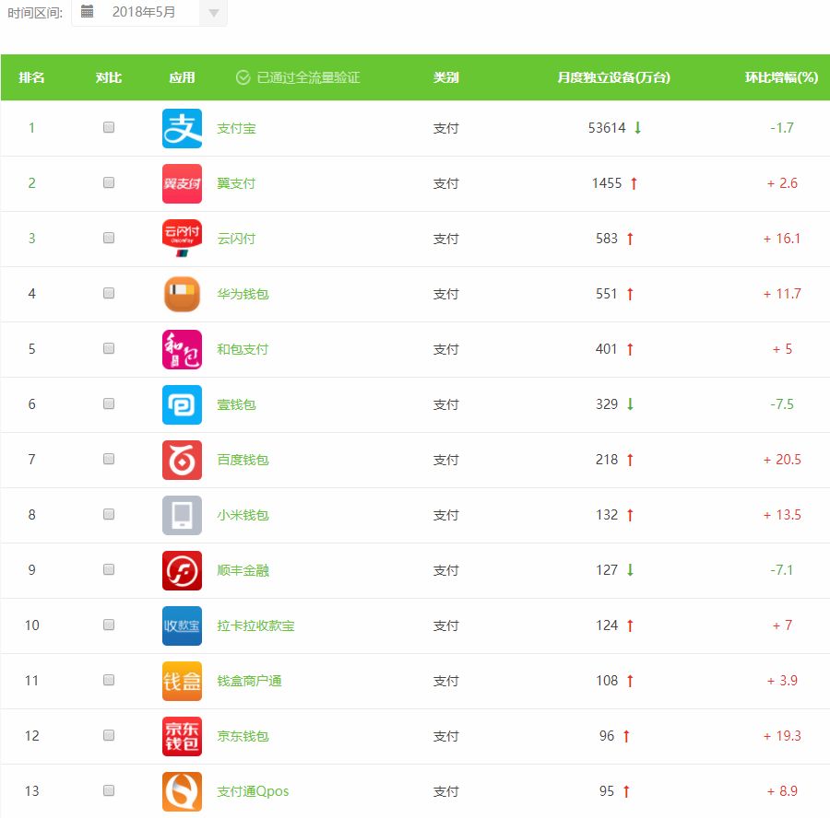The image size is (830, 818).
Task: Click the 华为钱包 app icon
Action: (x=182, y=294)
